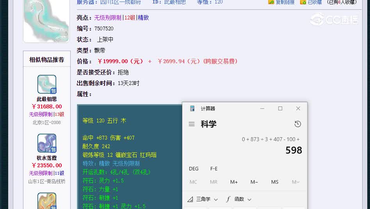Viewport: 370px width, 209px height.
Task: Click the 四川1区-成都府 server link
Action: [121, 2]
